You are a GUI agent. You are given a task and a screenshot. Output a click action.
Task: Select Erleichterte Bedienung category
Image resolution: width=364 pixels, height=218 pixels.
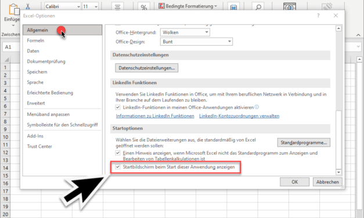62,93
